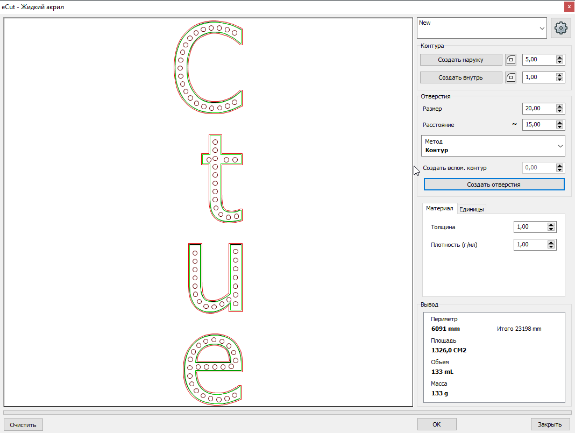575x433 pixels.
Task: Switch to the Материал tab
Action: (x=439, y=208)
